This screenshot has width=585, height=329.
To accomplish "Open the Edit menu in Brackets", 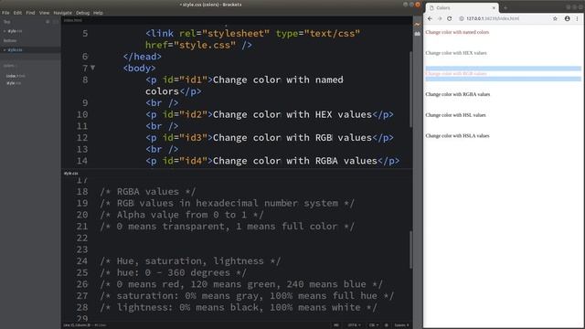I will click(17, 13).
